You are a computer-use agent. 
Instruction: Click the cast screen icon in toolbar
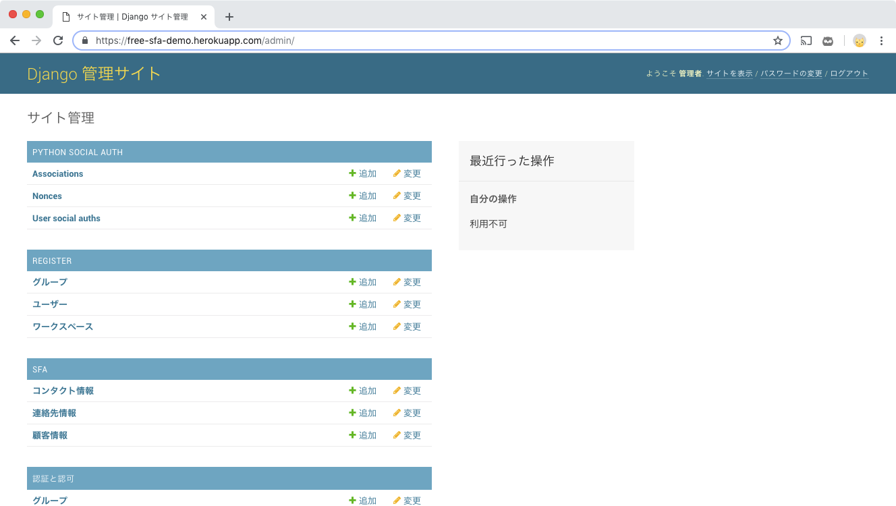click(806, 40)
